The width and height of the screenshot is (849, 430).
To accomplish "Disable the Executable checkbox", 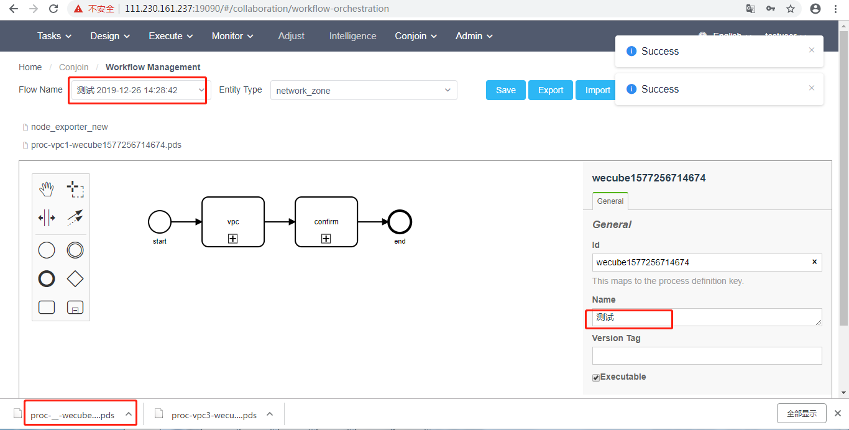I will pyautogui.click(x=595, y=377).
